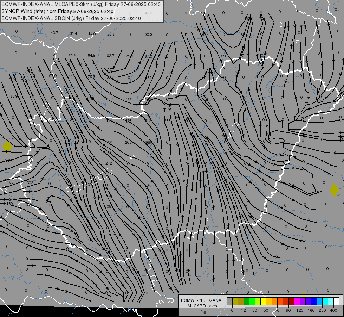Screen dimensions: 344x317
Task: Click the map value 136
Action: tap(10, 182)
